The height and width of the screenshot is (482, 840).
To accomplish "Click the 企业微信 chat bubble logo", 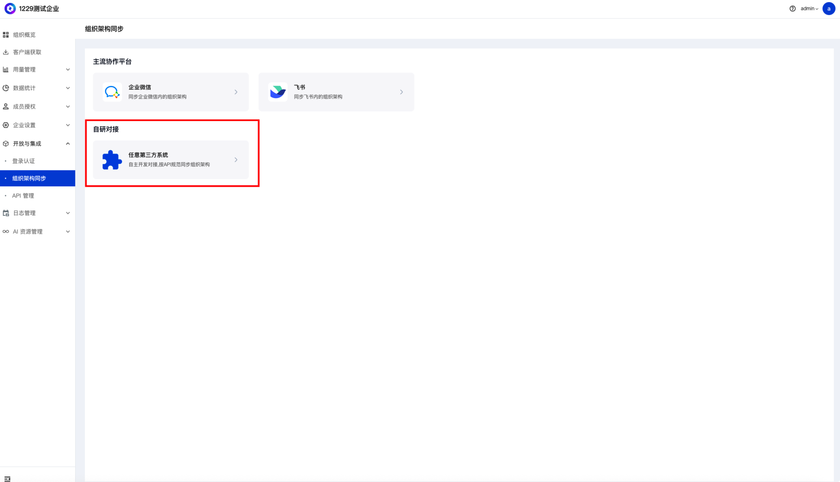I will pos(112,92).
